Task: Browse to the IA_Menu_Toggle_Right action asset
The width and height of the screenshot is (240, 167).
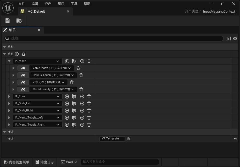Action: [x=74, y=125]
